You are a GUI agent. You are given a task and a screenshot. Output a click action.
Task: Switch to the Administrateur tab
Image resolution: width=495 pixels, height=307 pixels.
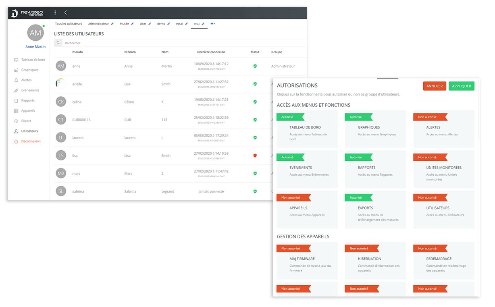coord(99,24)
